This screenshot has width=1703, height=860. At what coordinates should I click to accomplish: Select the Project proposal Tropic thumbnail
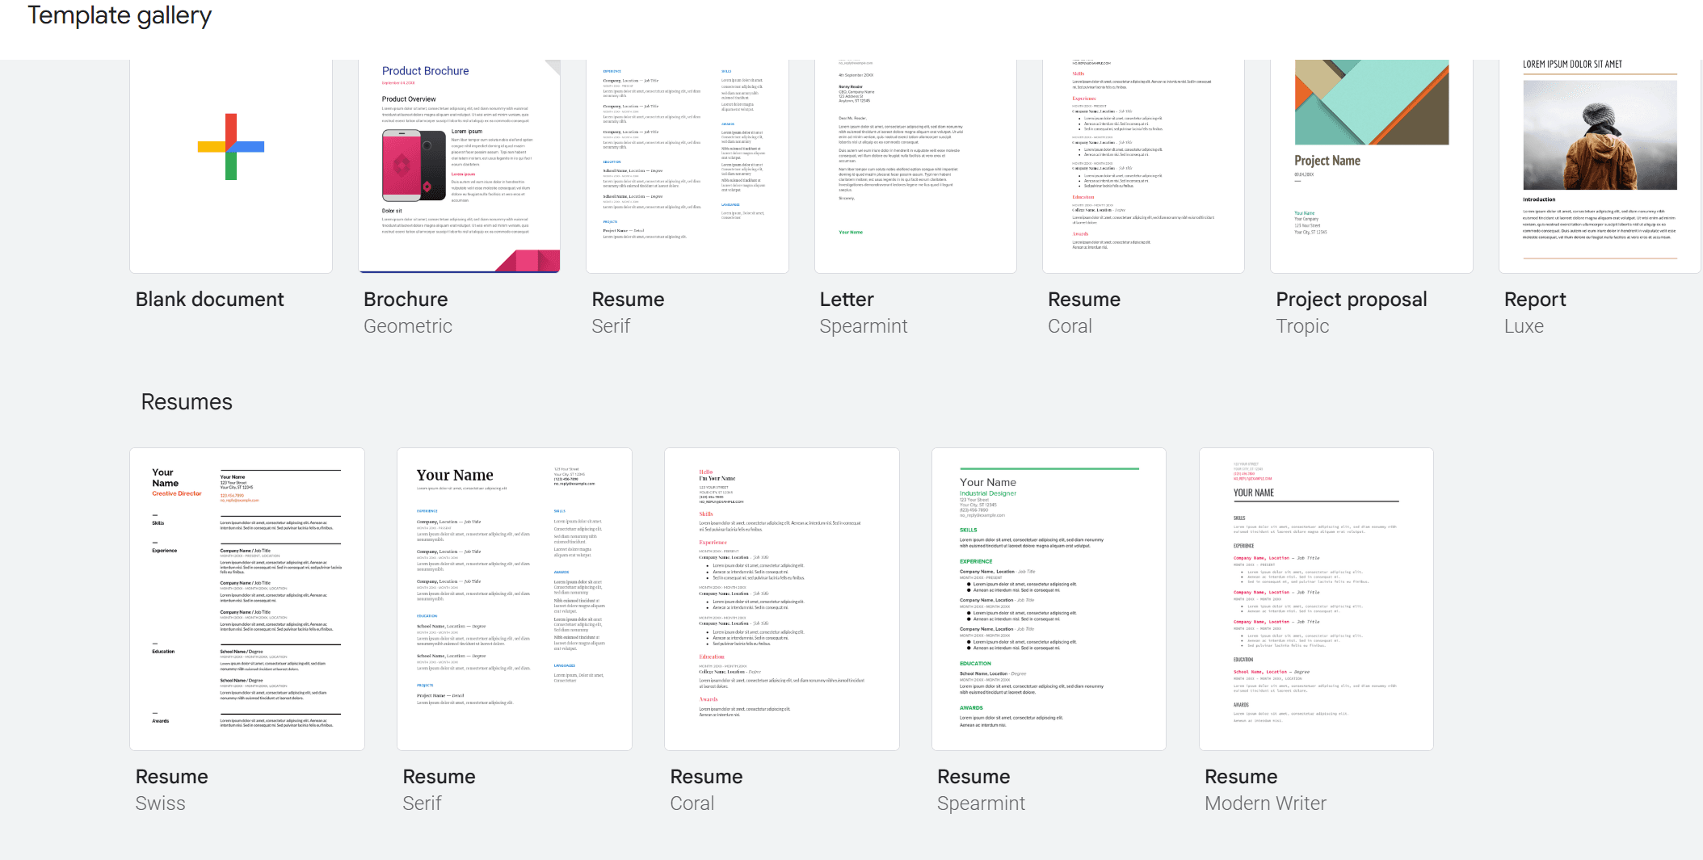pos(1372,166)
